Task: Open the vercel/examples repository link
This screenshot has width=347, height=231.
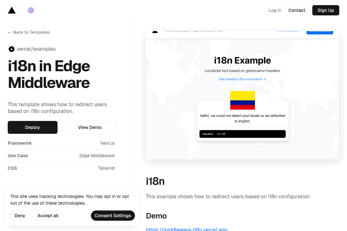Action: pyautogui.click(x=36, y=49)
